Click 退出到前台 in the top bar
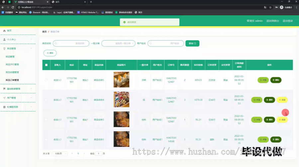This screenshot has width=299, height=167. (273, 21)
